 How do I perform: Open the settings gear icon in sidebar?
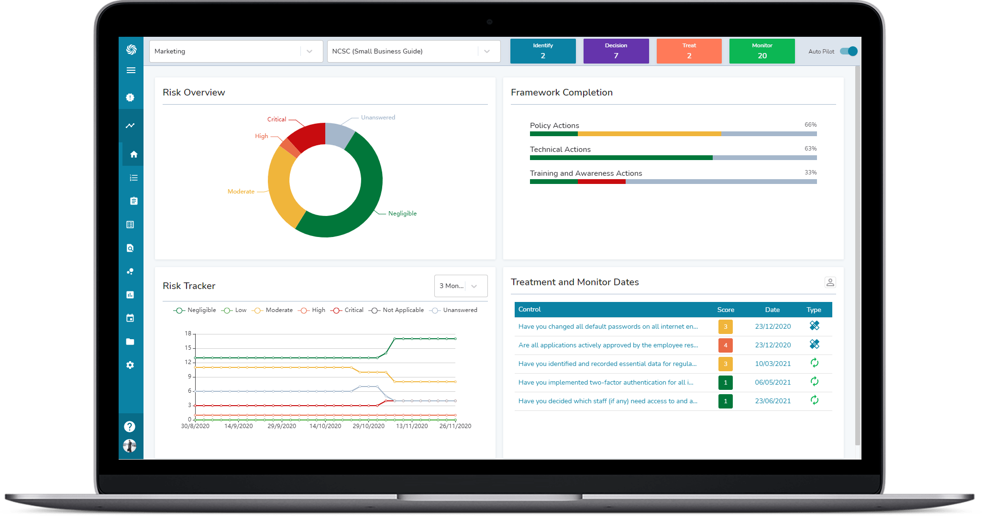(130, 365)
